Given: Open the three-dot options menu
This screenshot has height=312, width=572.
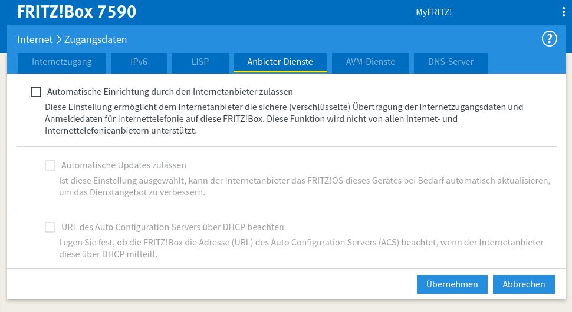Looking at the screenshot, I should point(563,12).
